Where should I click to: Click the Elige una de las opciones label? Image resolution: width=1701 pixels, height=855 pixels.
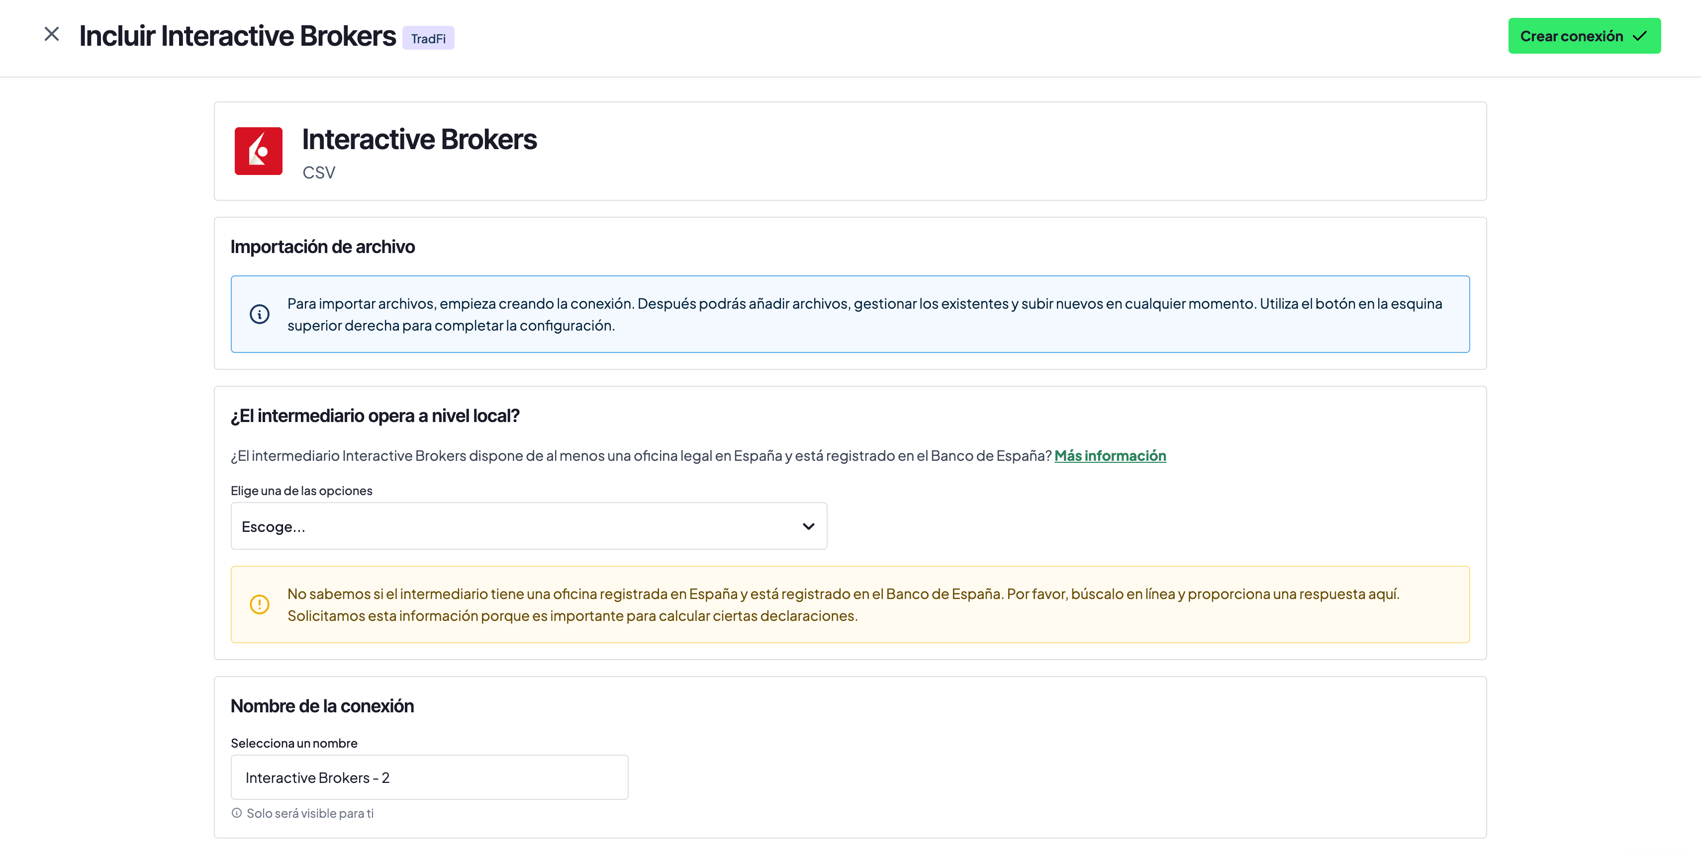click(x=301, y=491)
